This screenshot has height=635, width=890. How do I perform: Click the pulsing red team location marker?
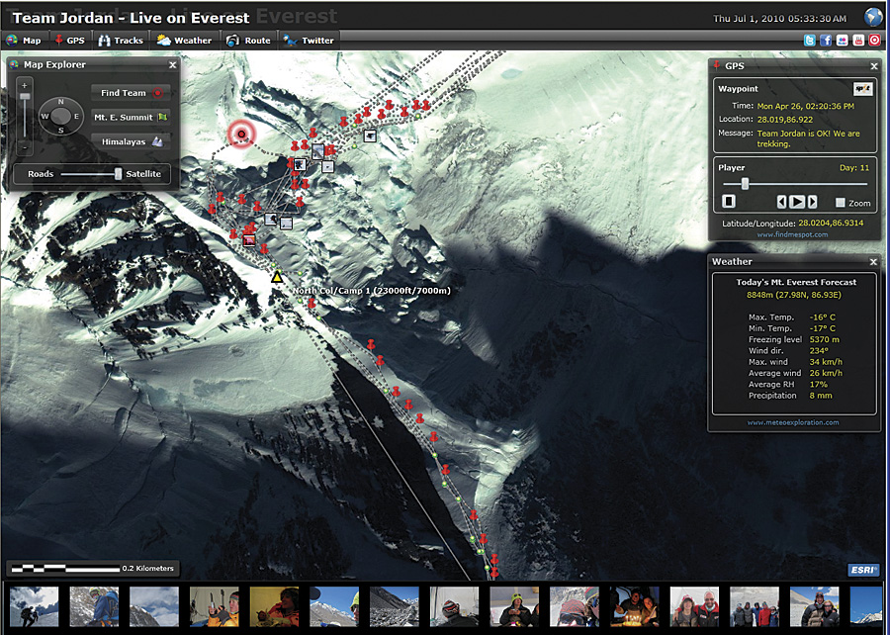[x=242, y=135]
